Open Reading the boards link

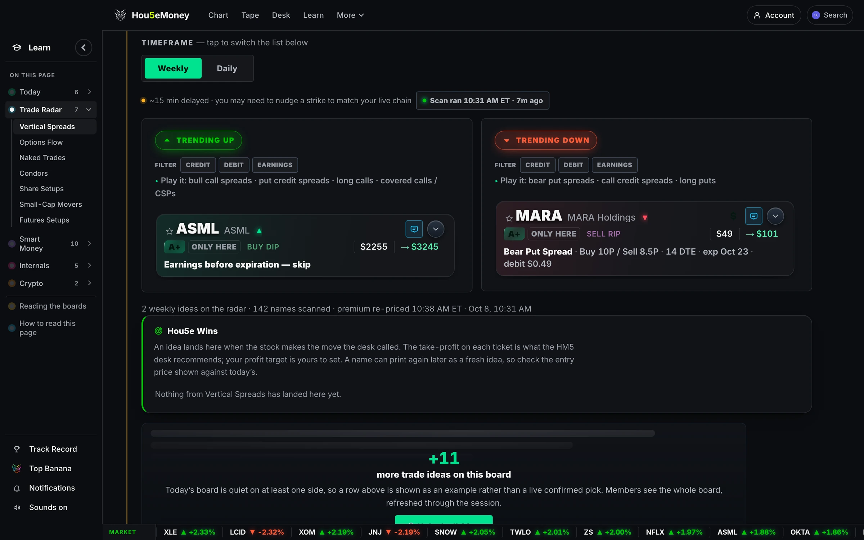[x=53, y=306]
